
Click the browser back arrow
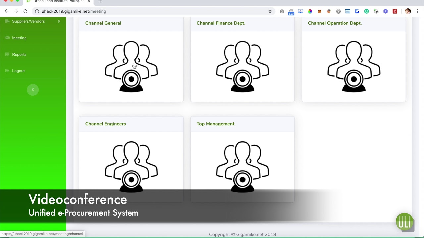pyautogui.click(x=6, y=11)
